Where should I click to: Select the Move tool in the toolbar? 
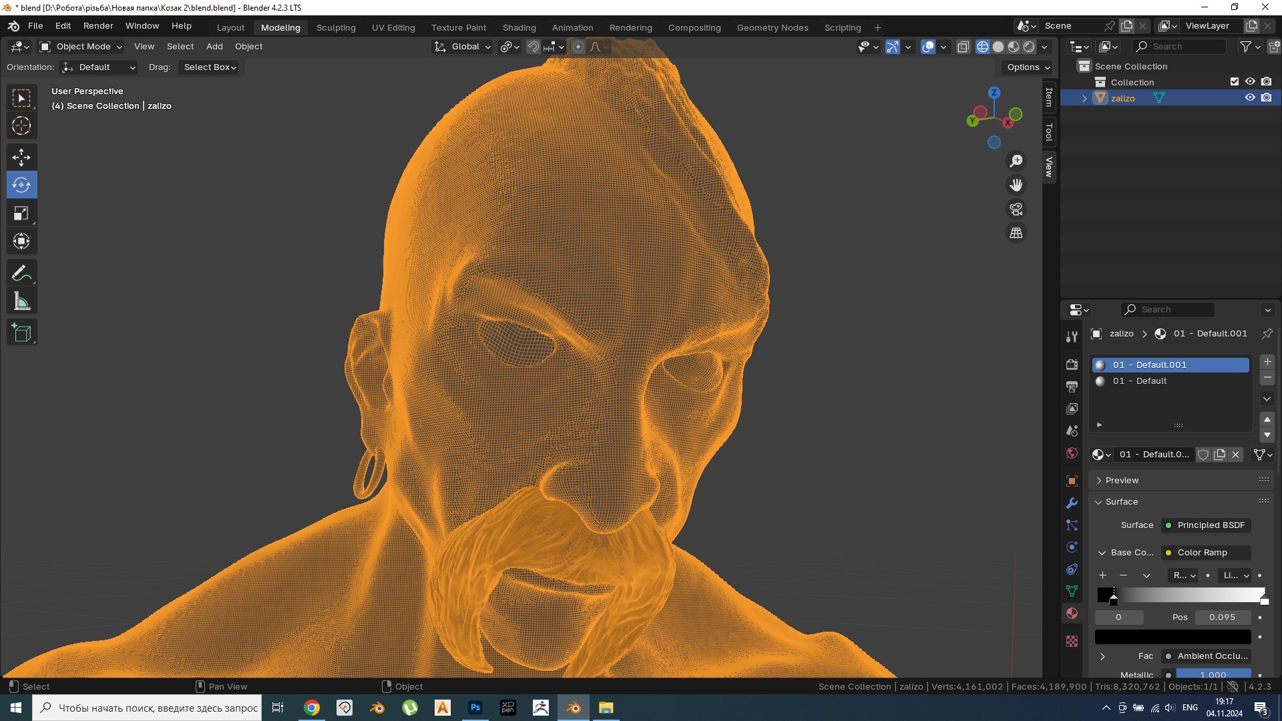point(21,157)
